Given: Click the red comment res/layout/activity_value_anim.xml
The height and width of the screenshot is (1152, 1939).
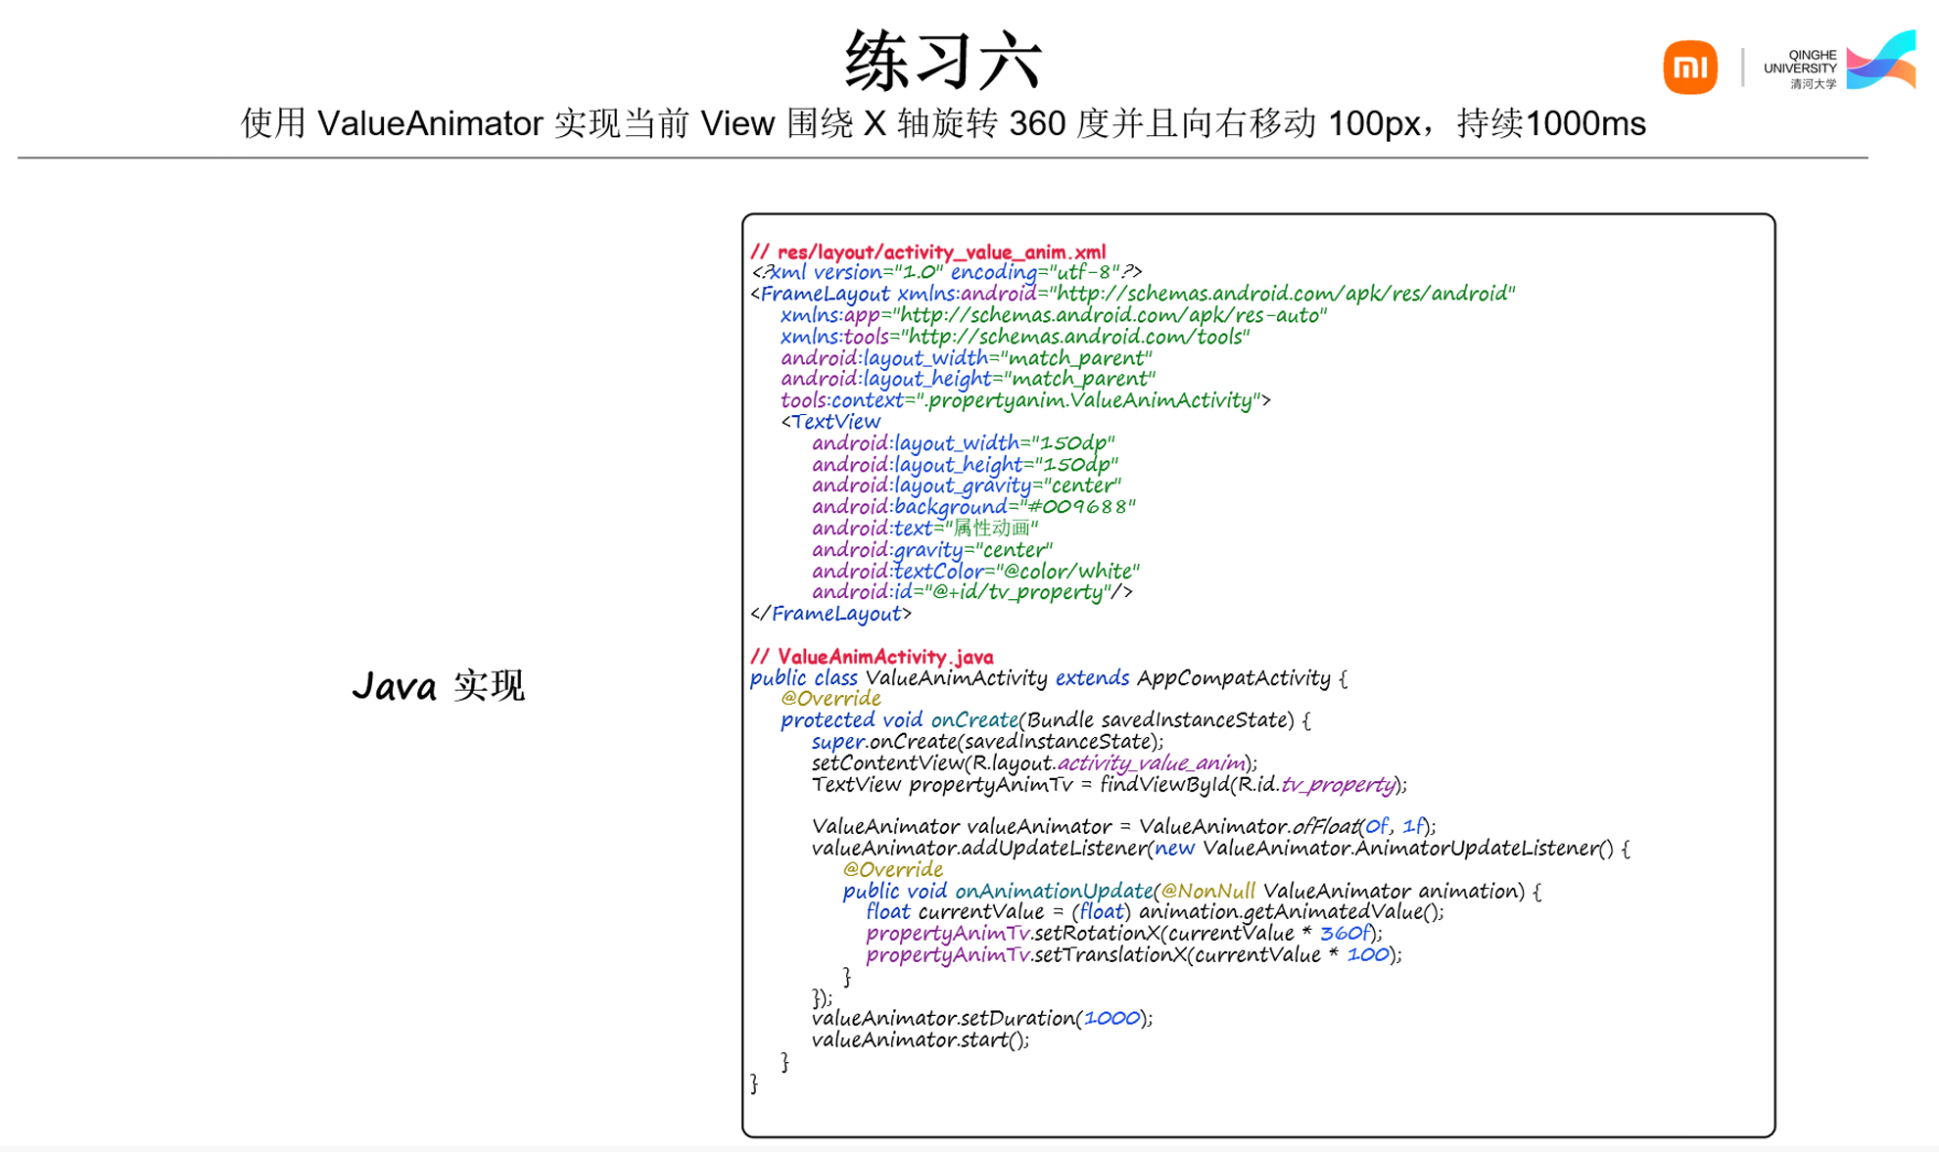Looking at the screenshot, I should tap(930, 251).
